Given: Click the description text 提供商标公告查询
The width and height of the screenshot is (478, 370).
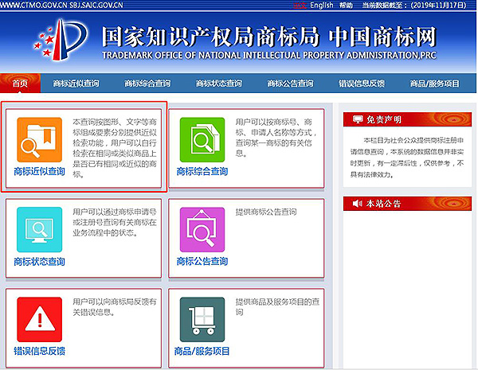Looking at the screenshot, I should (266, 212).
